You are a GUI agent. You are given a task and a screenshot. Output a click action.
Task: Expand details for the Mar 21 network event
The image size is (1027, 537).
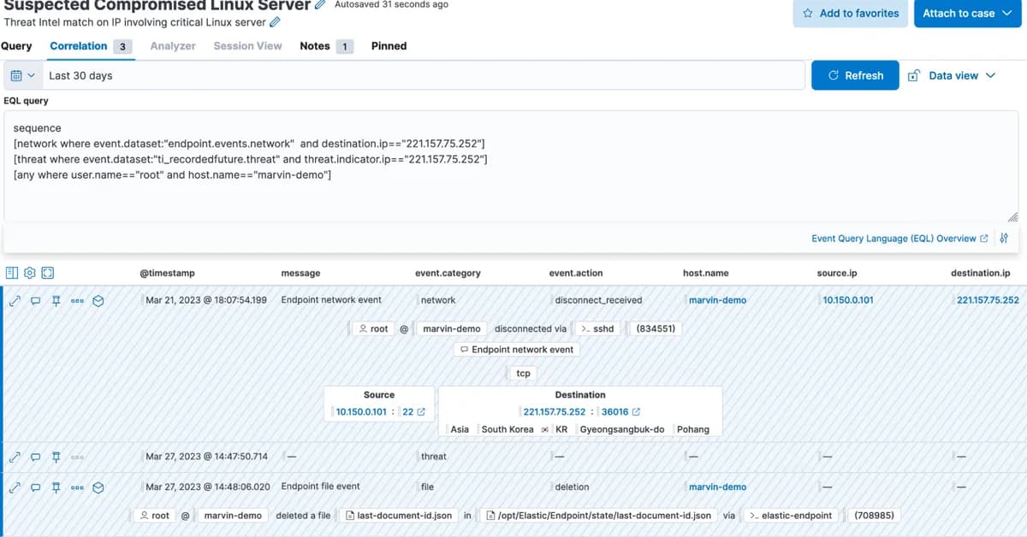[x=15, y=300]
